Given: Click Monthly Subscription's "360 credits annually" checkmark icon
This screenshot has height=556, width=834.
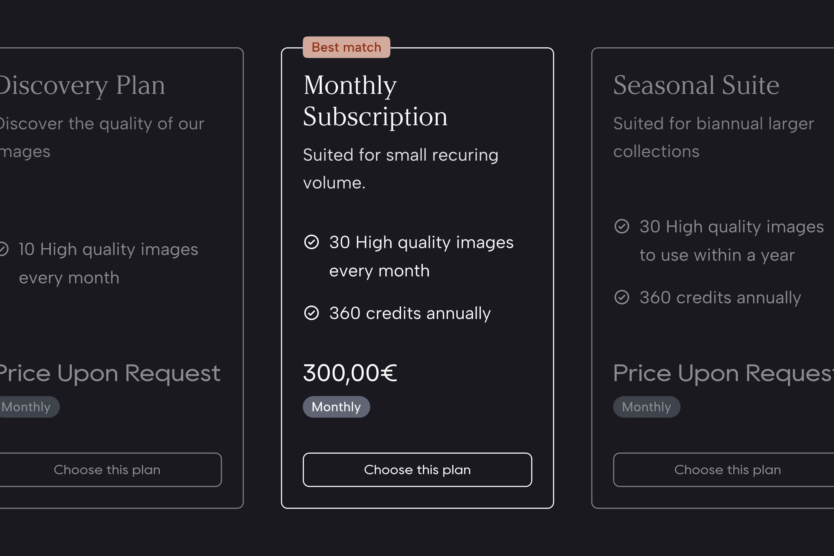Looking at the screenshot, I should point(311,313).
